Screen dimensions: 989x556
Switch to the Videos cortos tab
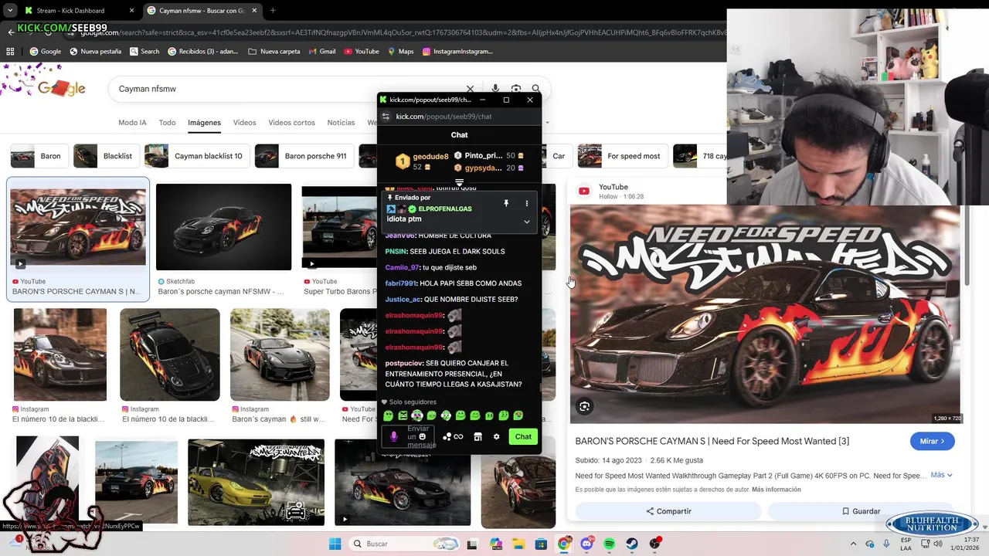click(x=291, y=123)
